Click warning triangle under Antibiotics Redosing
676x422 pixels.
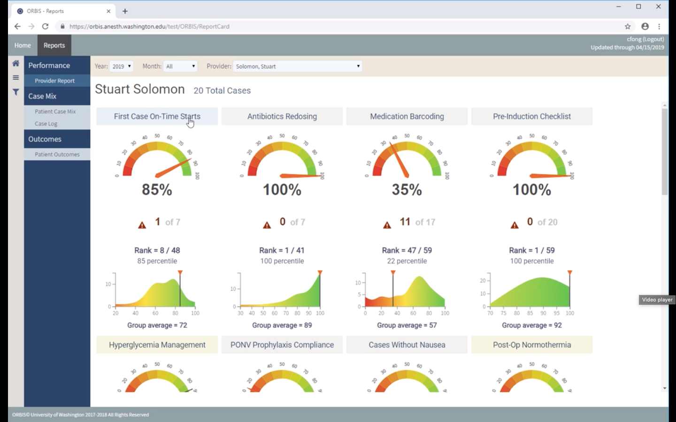(267, 225)
